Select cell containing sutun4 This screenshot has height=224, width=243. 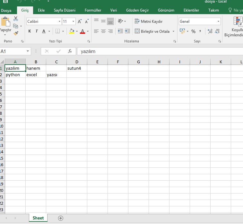pos(77,68)
